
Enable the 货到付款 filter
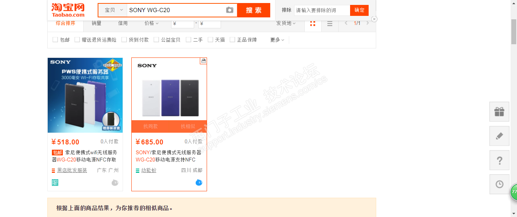point(124,40)
